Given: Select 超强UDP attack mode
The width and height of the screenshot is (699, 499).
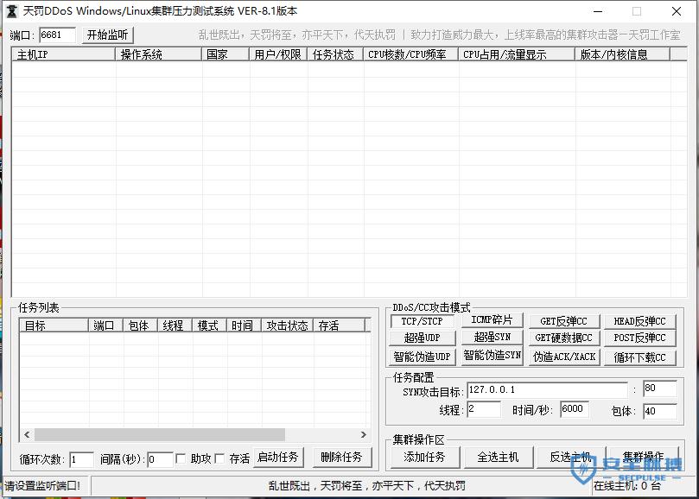Looking at the screenshot, I should (424, 338).
